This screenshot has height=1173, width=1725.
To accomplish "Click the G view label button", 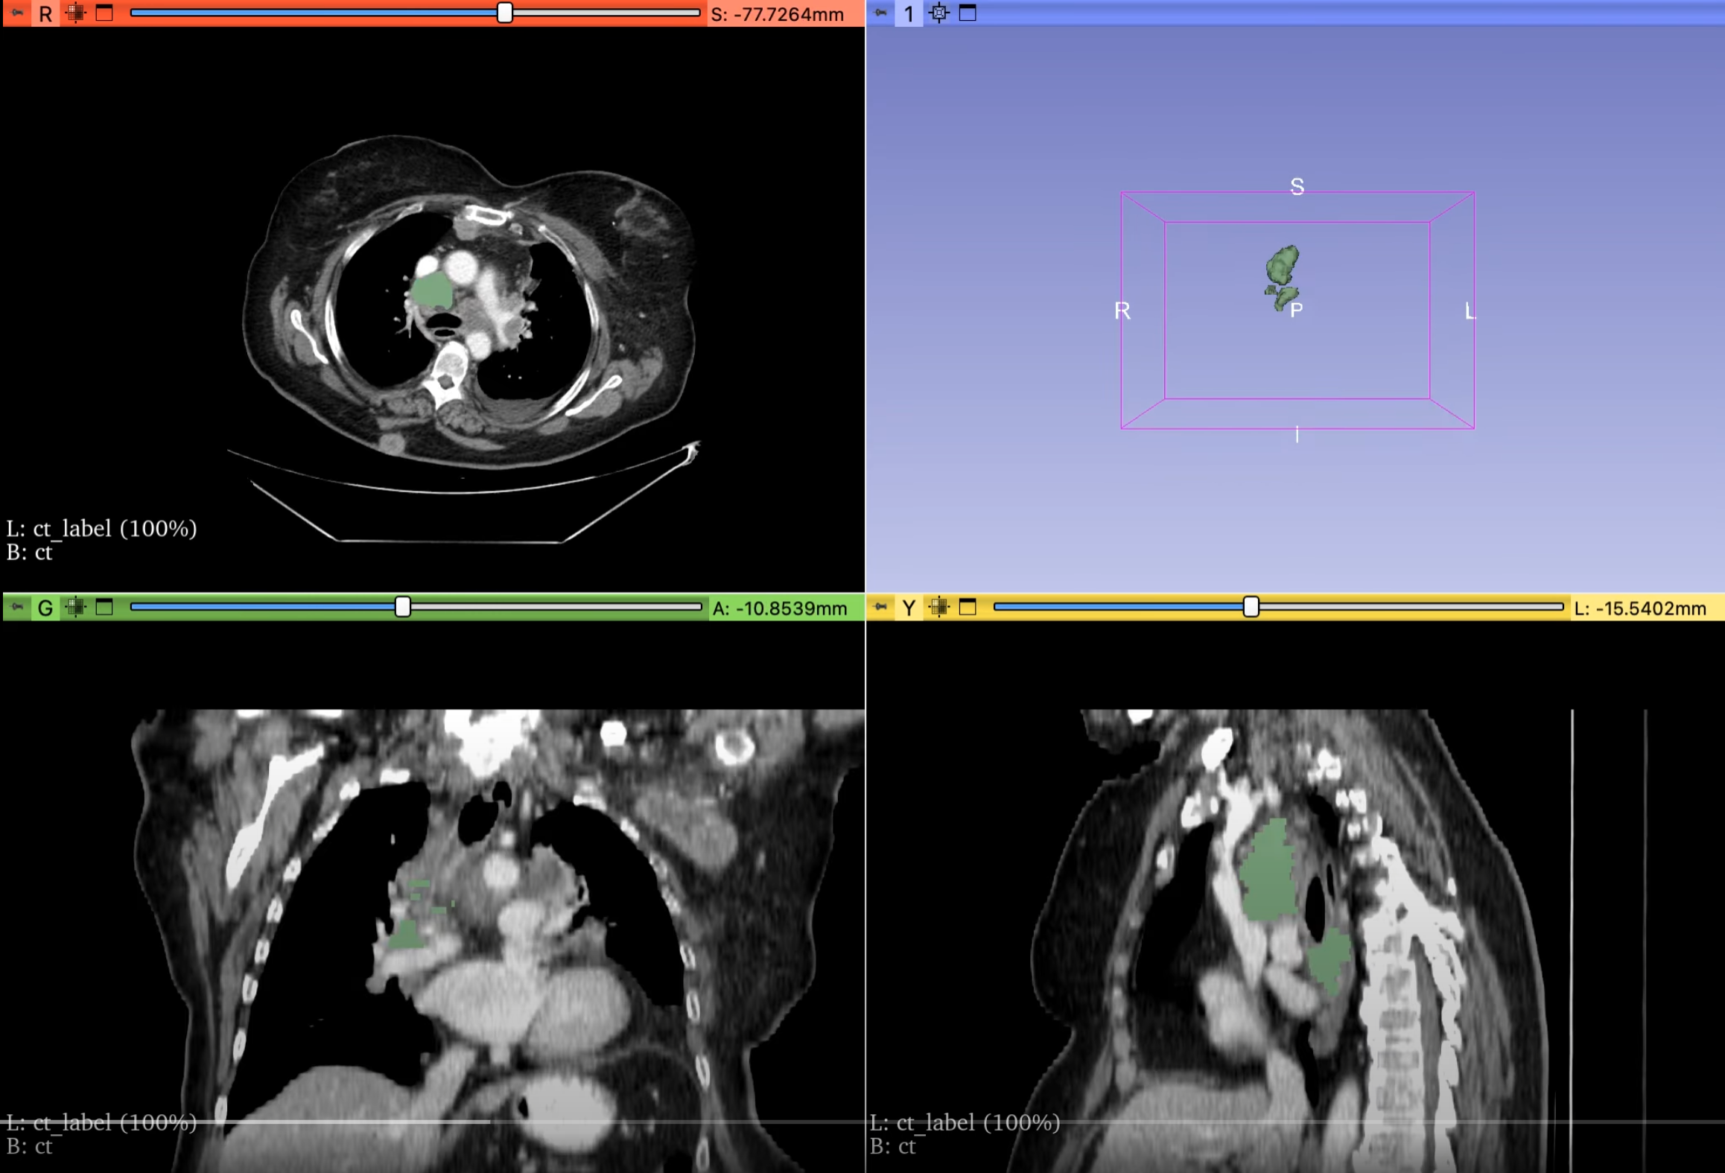I will (x=45, y=608).
